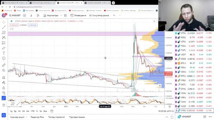This screenshot has height=120, width=214.
Task: Set time range to 5д
Action: tap(15, 111)
